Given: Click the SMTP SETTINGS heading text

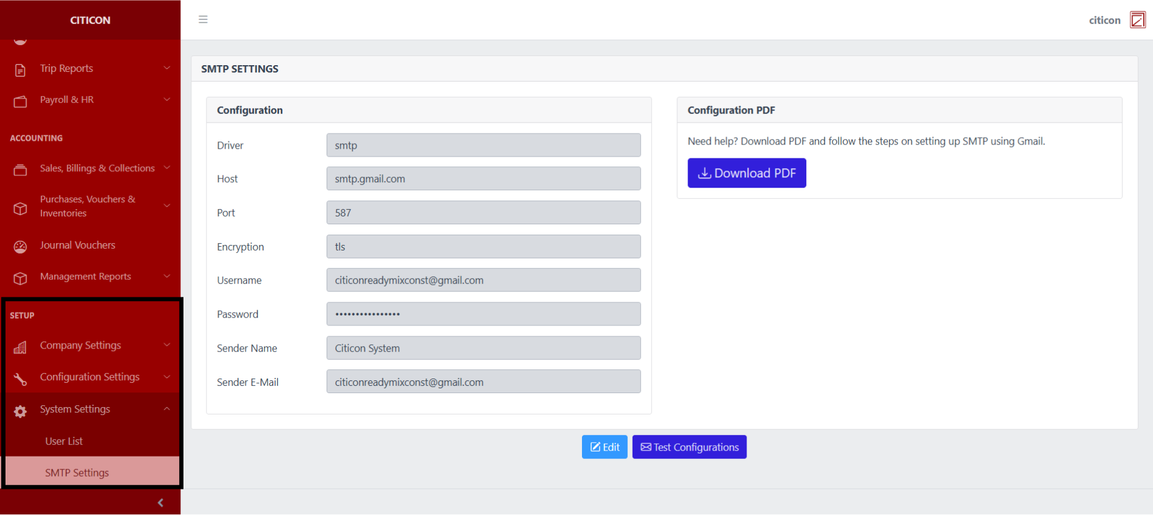Looking at the screenshot, I should coord(239,69).
